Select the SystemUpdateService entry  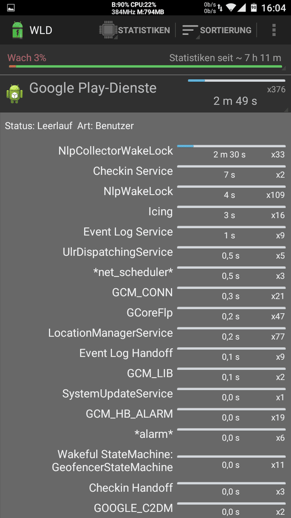(x=145, y=393)
